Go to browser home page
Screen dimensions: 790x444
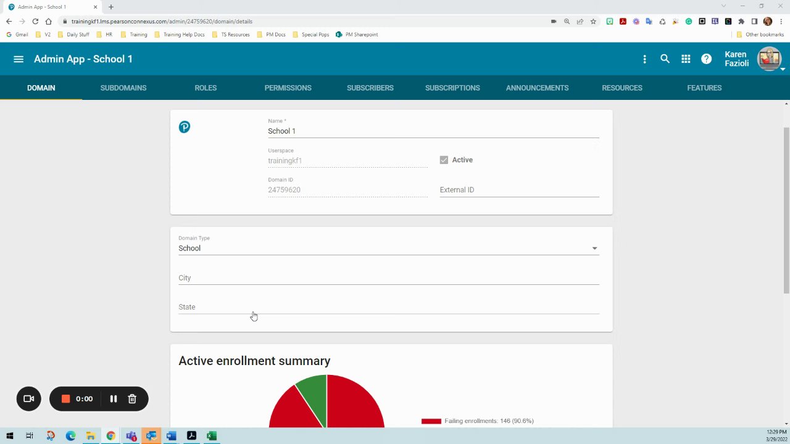click(x=48, y=21)
